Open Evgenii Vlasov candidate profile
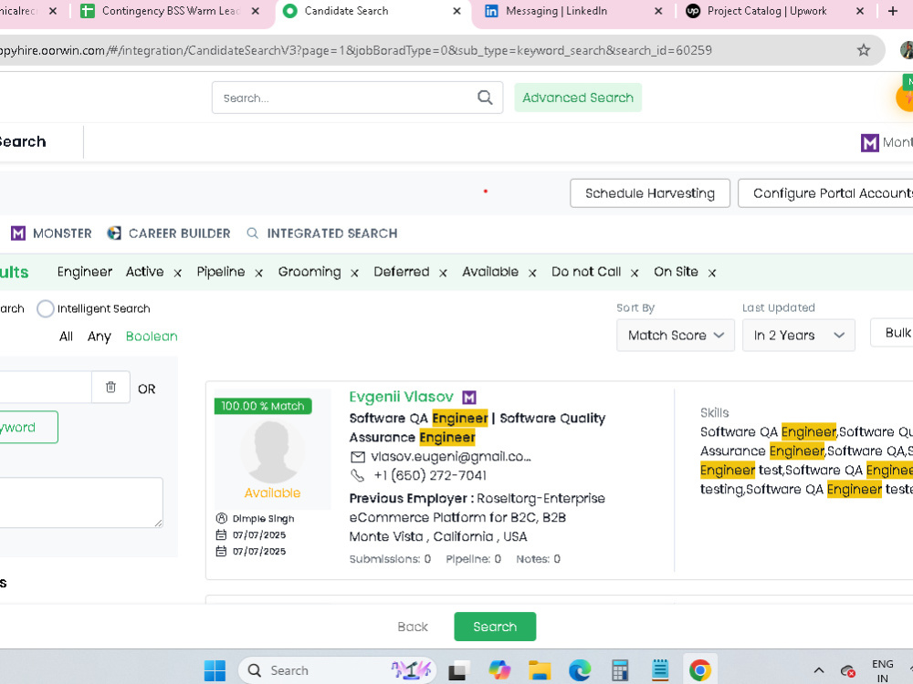The height and width of the screenshot is (684, 913). [x=401, y=397]
